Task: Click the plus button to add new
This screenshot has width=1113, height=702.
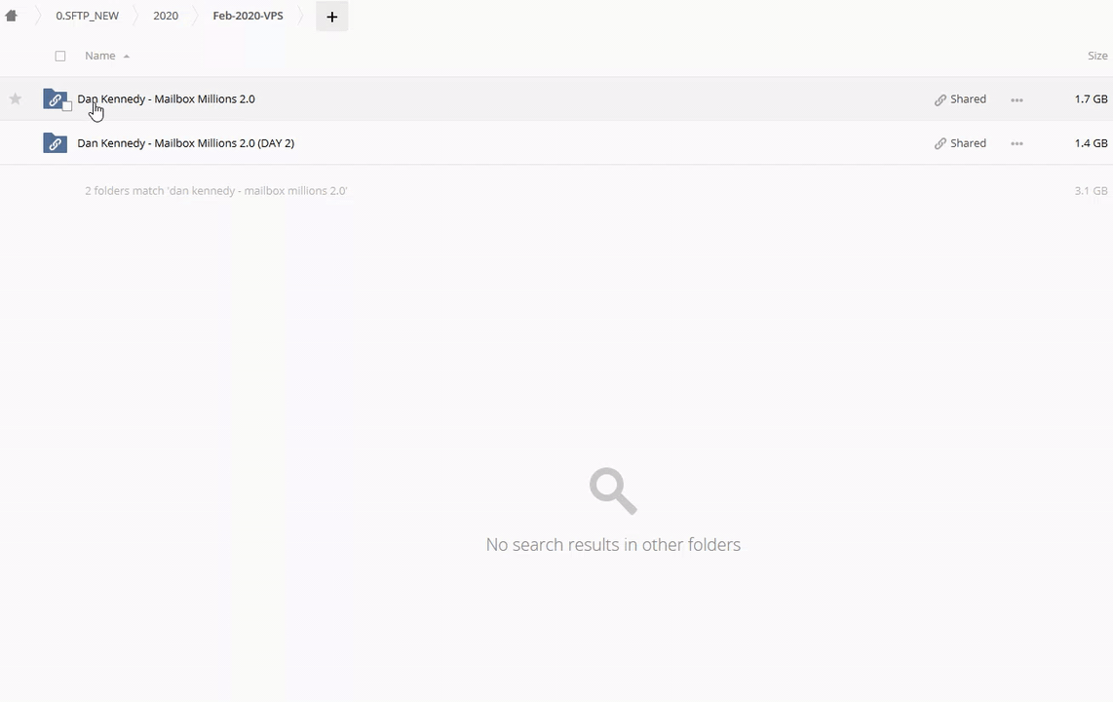Action: pyautogui.click(x=331, y=17)
